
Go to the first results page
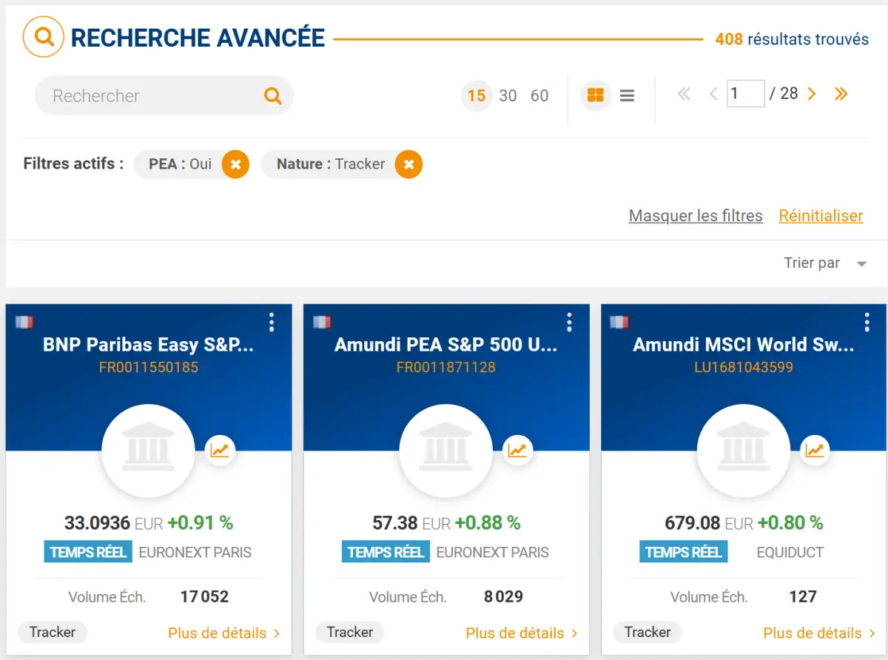point(684,94)
